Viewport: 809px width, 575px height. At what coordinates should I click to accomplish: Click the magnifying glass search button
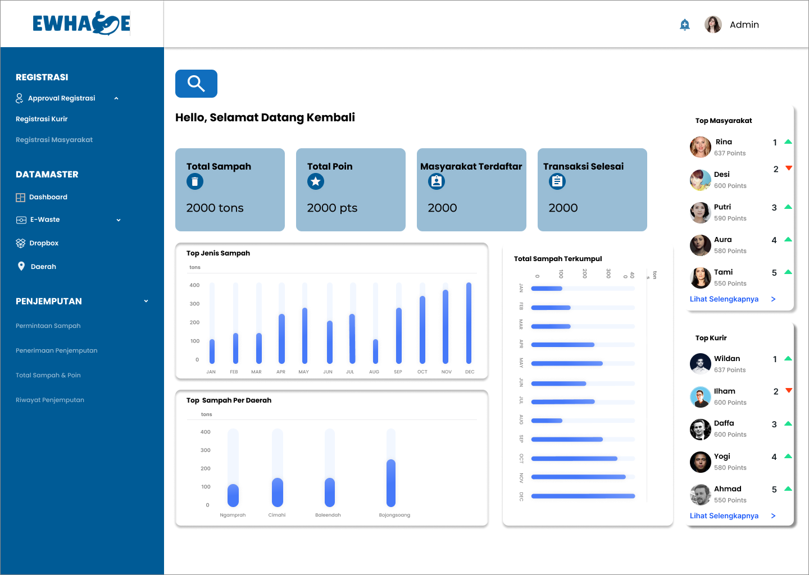[x=196, y=84]
